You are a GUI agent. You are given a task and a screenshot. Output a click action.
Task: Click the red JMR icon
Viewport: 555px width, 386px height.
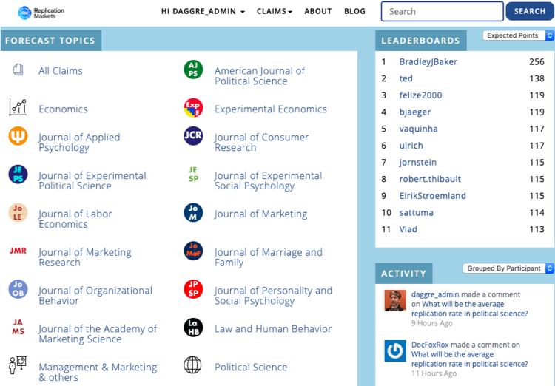click(18, 251)
